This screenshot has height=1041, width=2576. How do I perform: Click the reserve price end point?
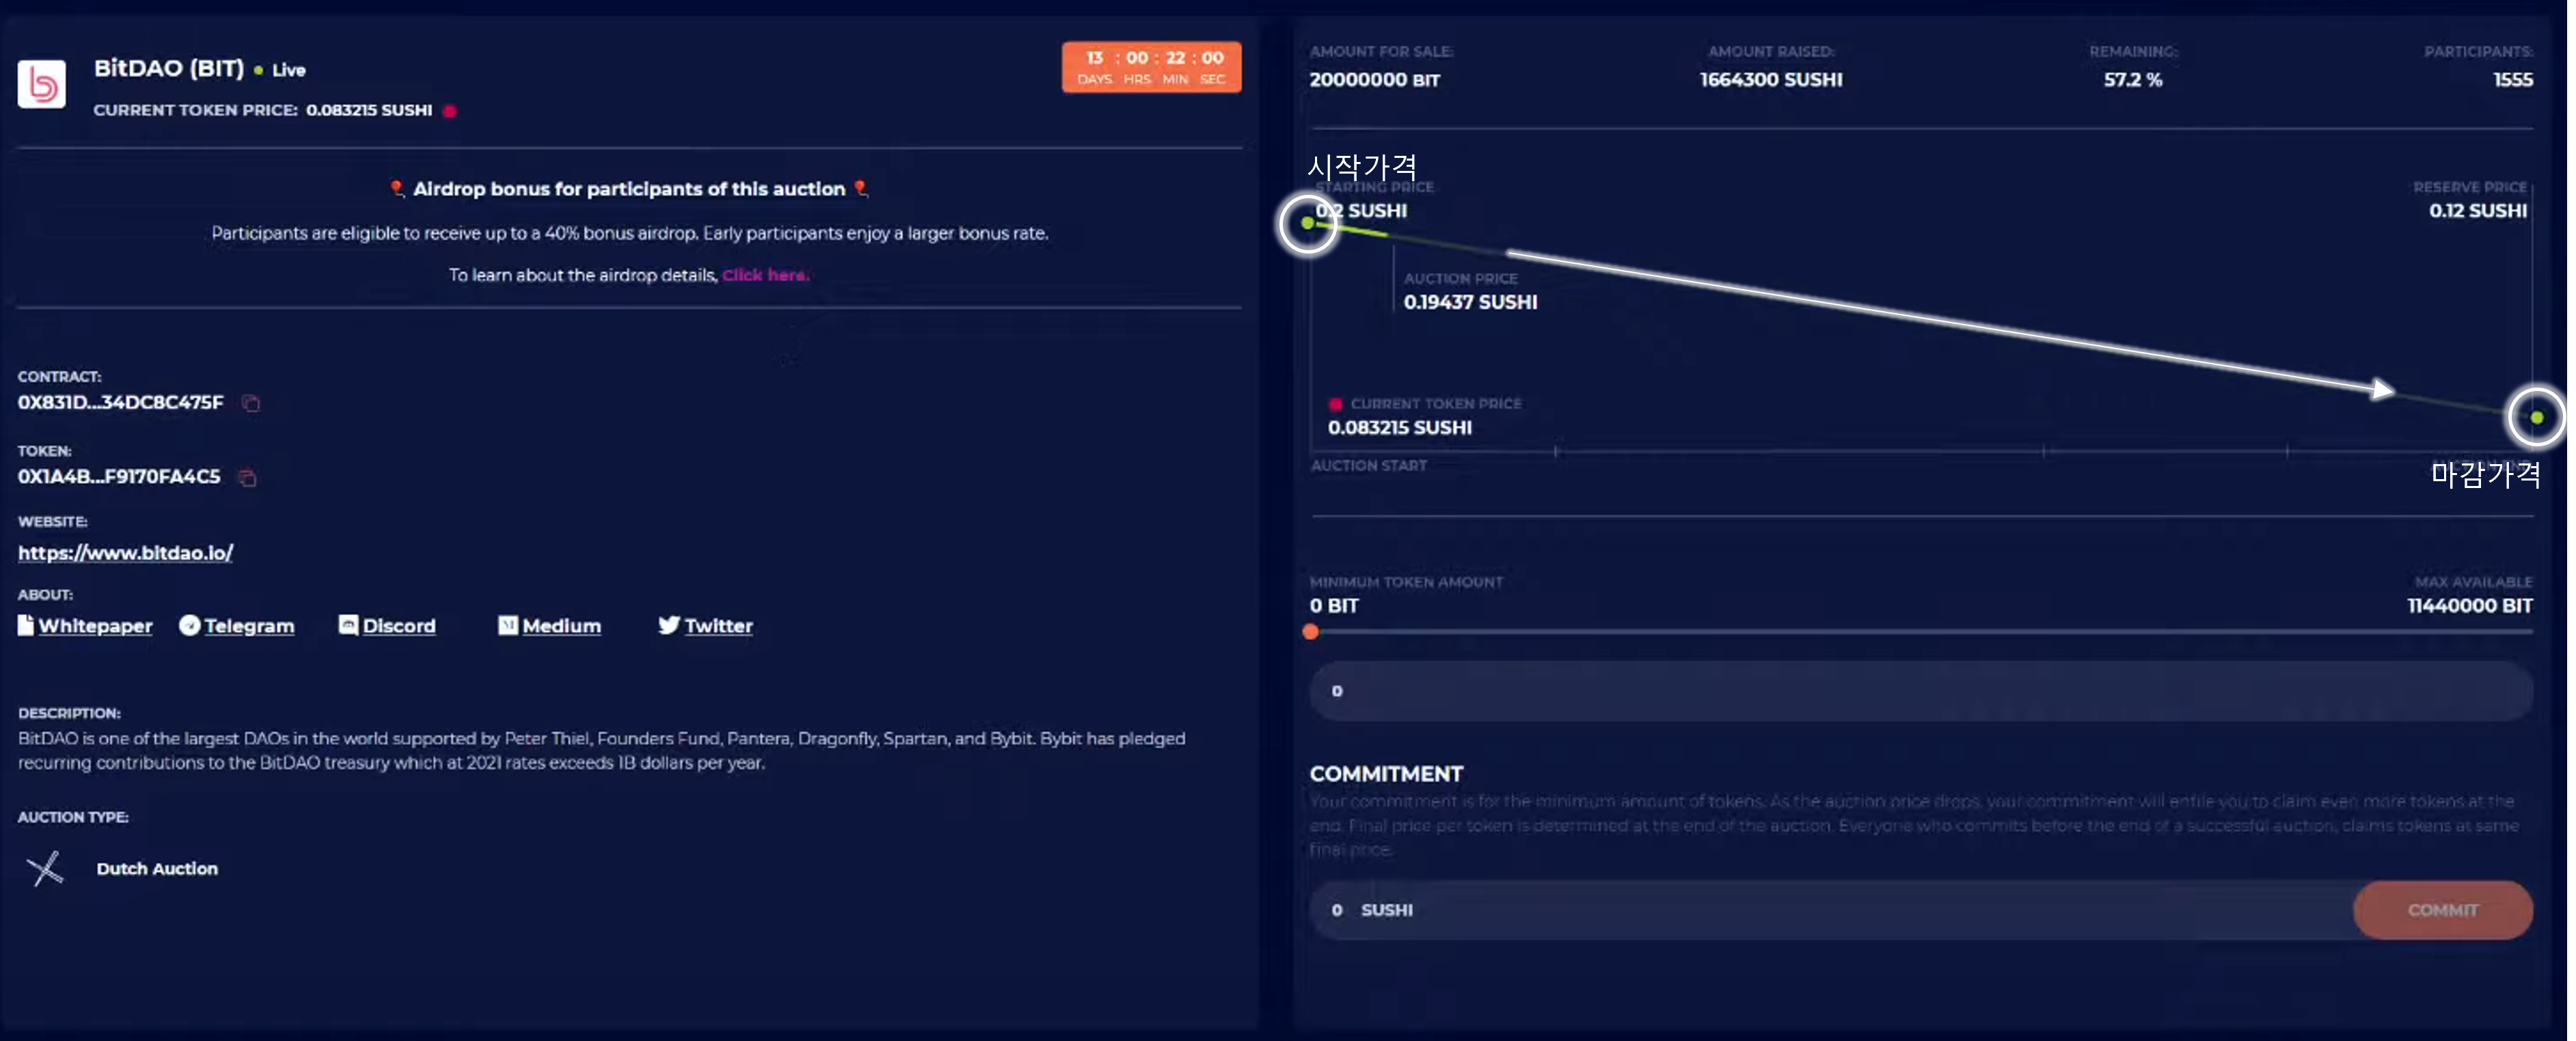point(2536,417)
